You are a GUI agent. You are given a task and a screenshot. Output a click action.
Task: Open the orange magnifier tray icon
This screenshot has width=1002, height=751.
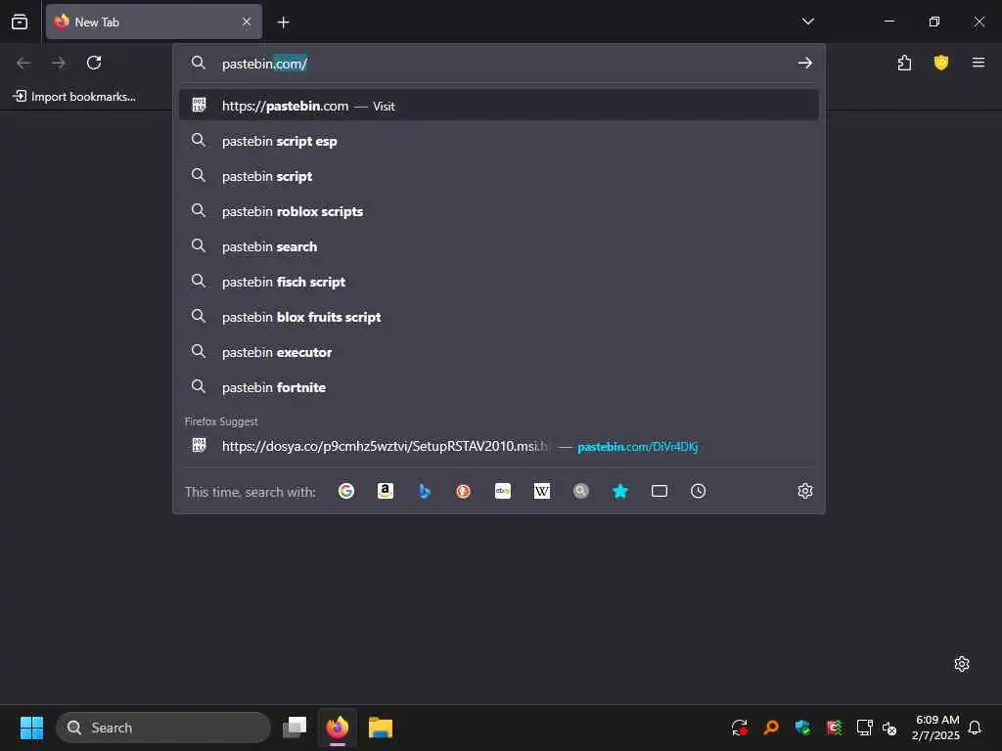[771, 728]
